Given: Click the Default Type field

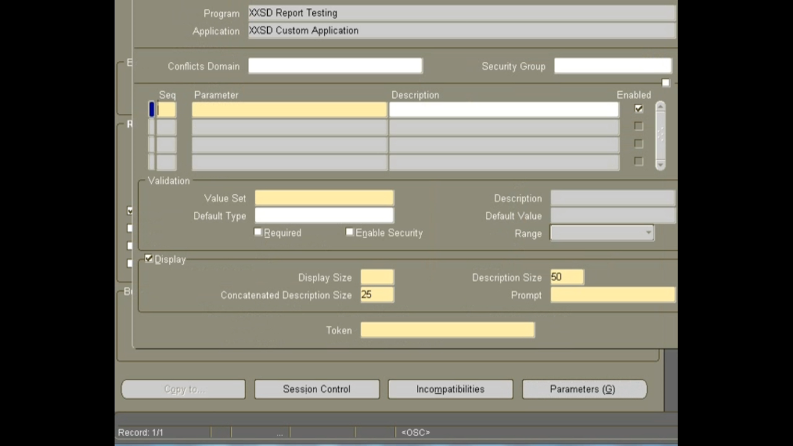Looking at the screenshot, I should click(324, 215).
